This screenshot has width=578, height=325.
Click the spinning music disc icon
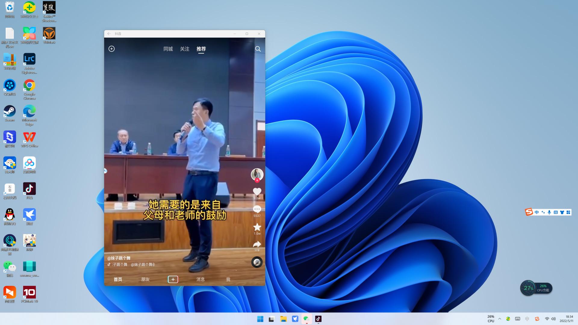pos(257,262)
